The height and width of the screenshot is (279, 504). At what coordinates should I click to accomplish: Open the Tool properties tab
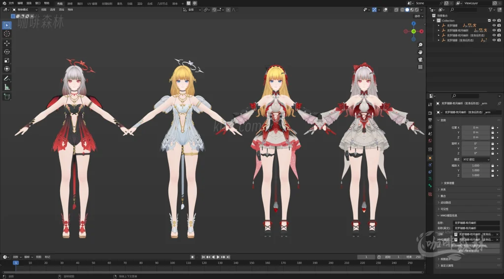430,104
